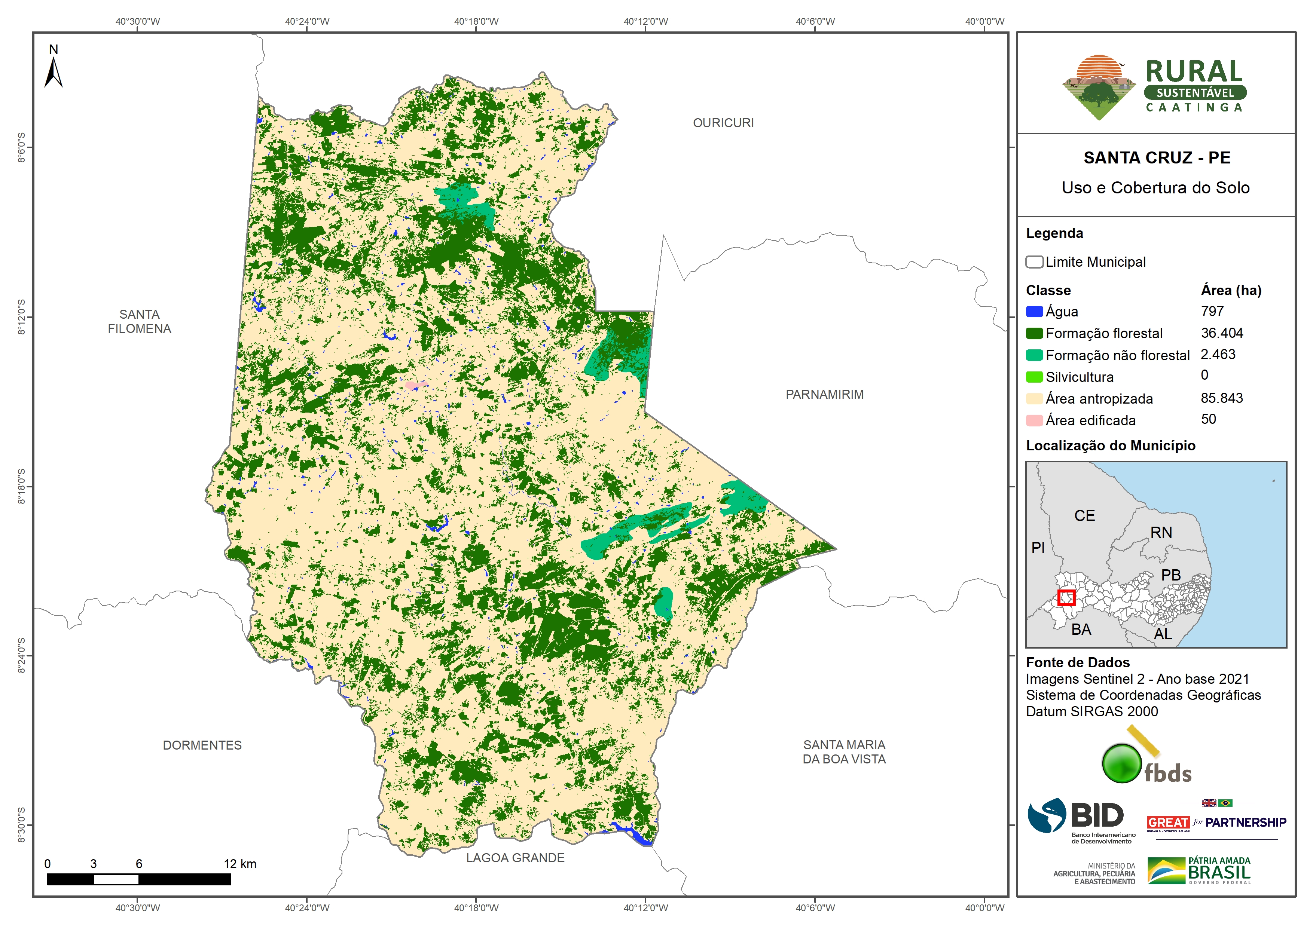Click the Limite Municipal legend symbol
1313x928 pixels.
[x=1034, y=262]
